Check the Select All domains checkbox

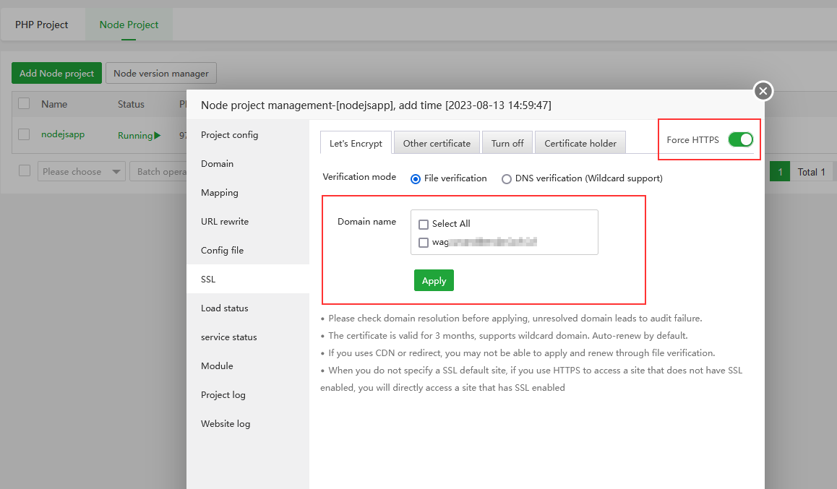[424, 224]
